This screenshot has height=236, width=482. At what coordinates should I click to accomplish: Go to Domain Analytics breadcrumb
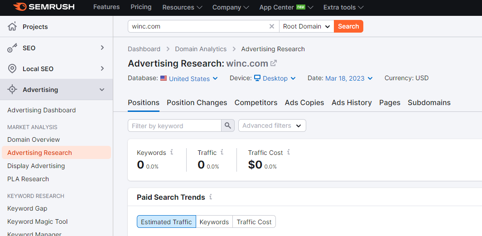tap(201, 49)
